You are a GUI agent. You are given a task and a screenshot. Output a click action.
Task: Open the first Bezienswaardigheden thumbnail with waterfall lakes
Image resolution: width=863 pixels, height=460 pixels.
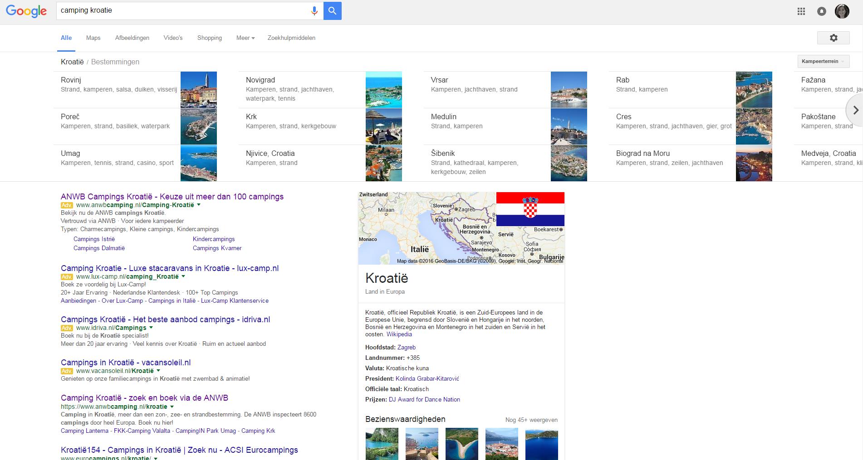click(x=382, y=444)
